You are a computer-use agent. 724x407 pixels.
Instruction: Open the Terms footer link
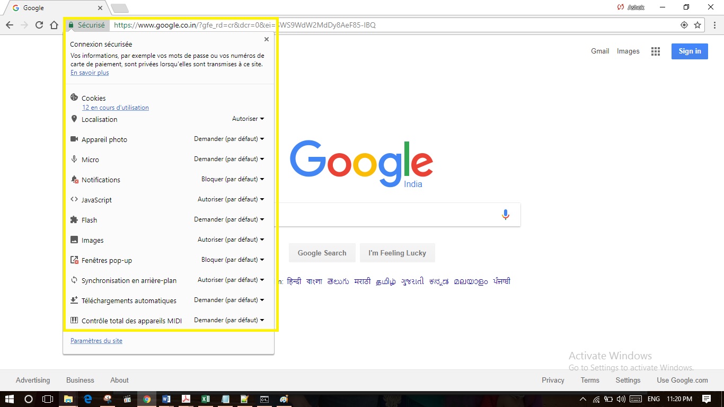pos(590,380)
